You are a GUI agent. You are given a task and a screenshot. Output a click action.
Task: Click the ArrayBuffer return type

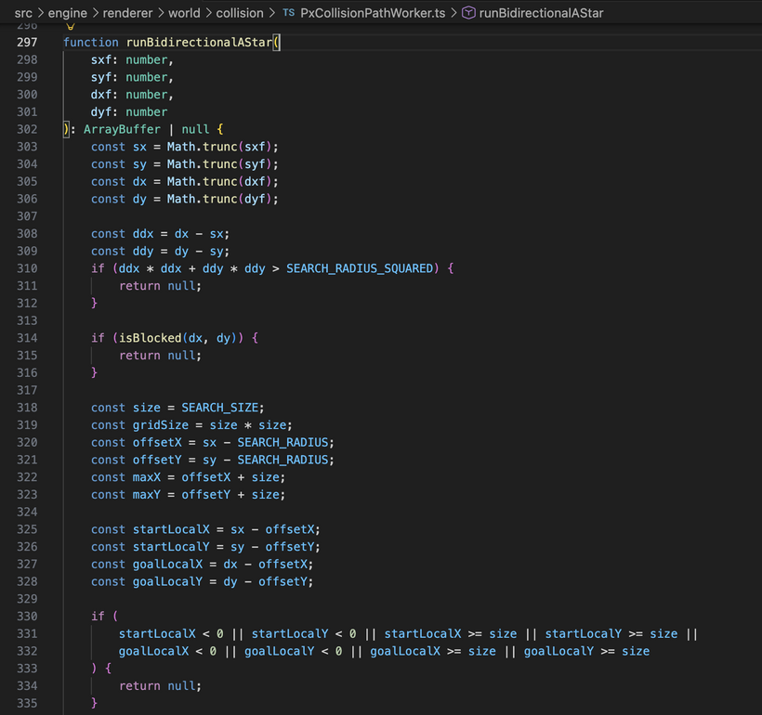coord(122,129)
